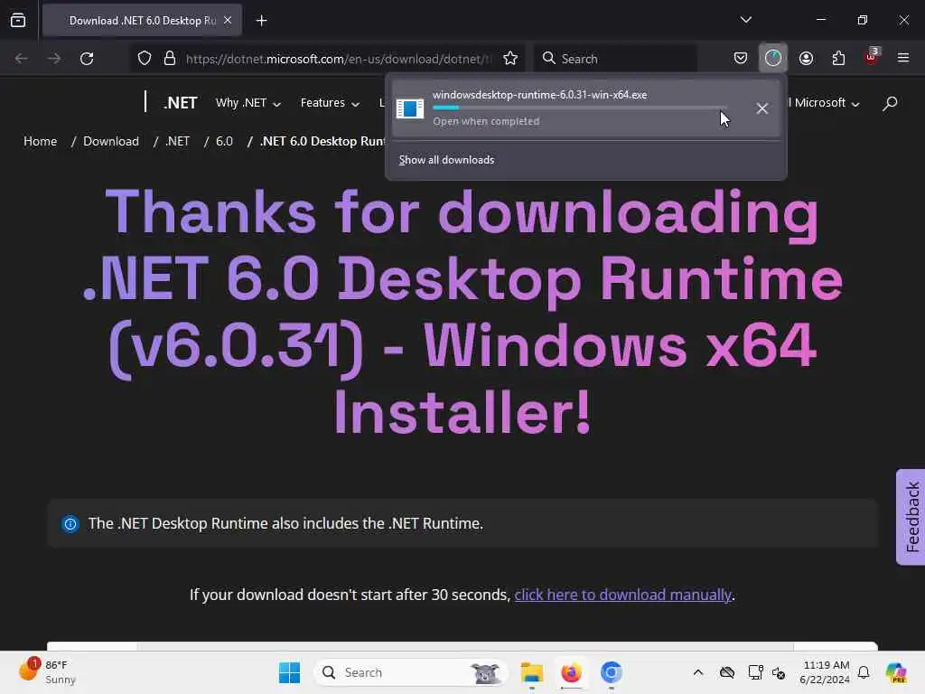Toggle the Downloads toolbar button
This screenshot has height=694, width=925.
tap(773, 59)
